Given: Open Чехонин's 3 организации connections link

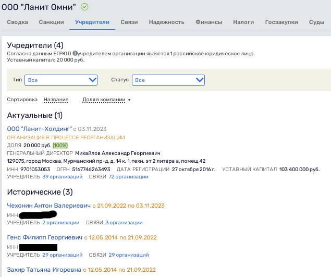Looking at the screenshot, I should 124,223.
